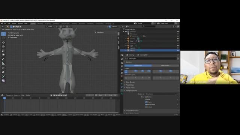Select the Select Box tool
This screenshot has height=135, width=240.
(3, 34)
